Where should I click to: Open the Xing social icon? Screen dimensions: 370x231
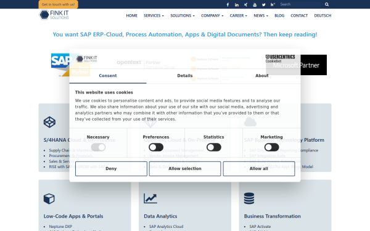tap(245, 4)
